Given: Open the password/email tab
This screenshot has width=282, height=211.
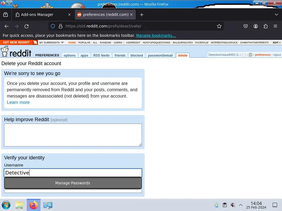Looking at the screenshot, I should [x=160, y=55].
